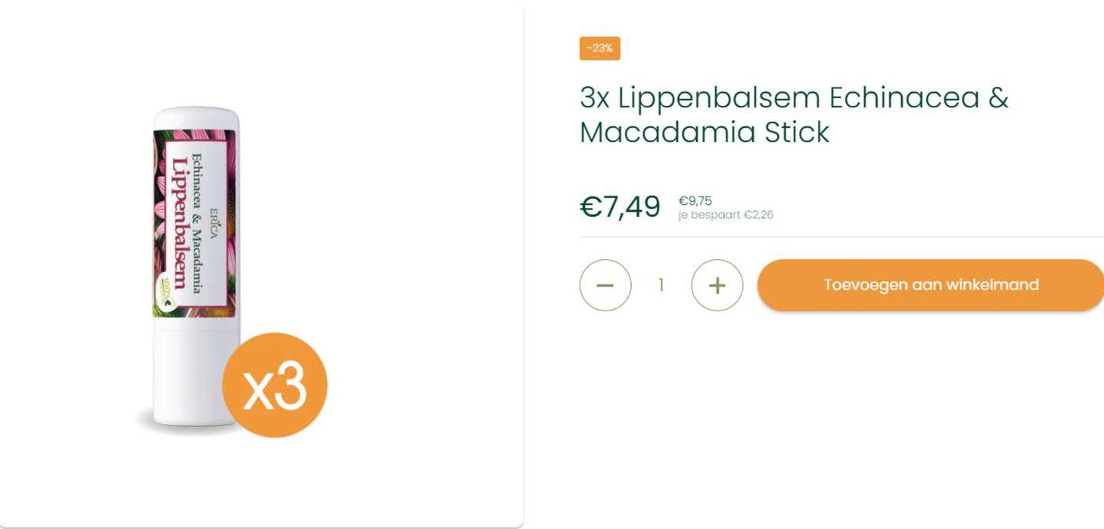Increase quantity with the plus button

pyautogui.click(x=717, y=285)
